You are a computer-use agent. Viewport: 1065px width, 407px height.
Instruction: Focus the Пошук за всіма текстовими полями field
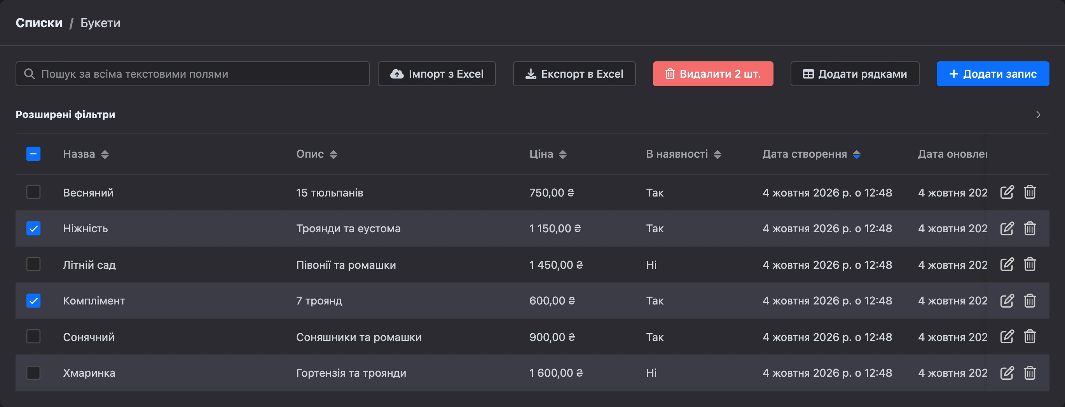coord(193,73)
